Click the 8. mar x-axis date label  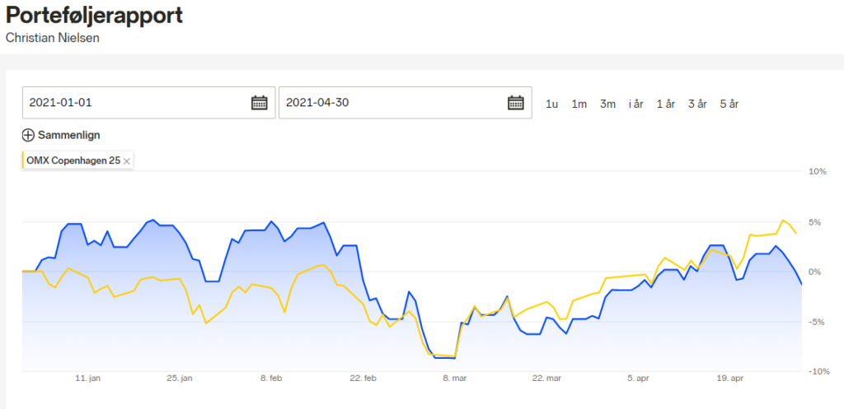(x=455, y=379)
